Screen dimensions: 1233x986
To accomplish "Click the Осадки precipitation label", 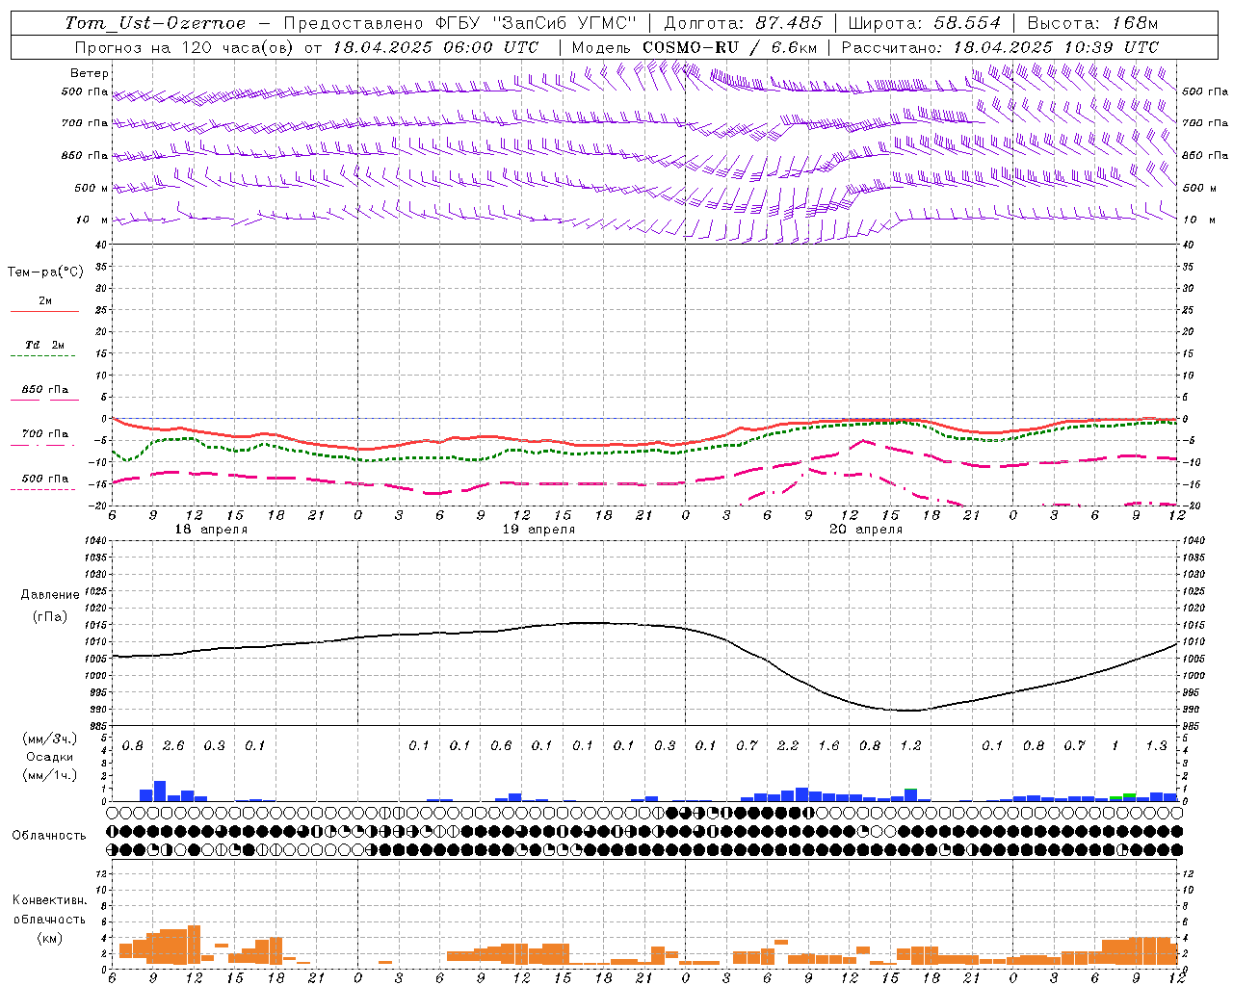I will point(50,757).
